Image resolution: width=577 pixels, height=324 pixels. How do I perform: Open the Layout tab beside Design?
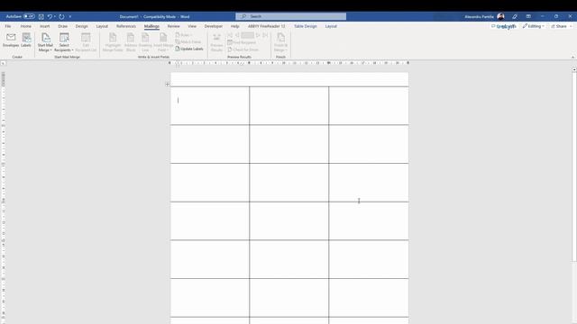click(x=102, y=26)
